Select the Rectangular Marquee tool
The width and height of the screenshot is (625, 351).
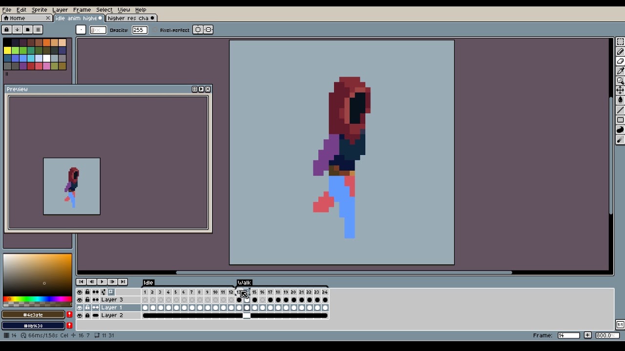tap(620, 42)
